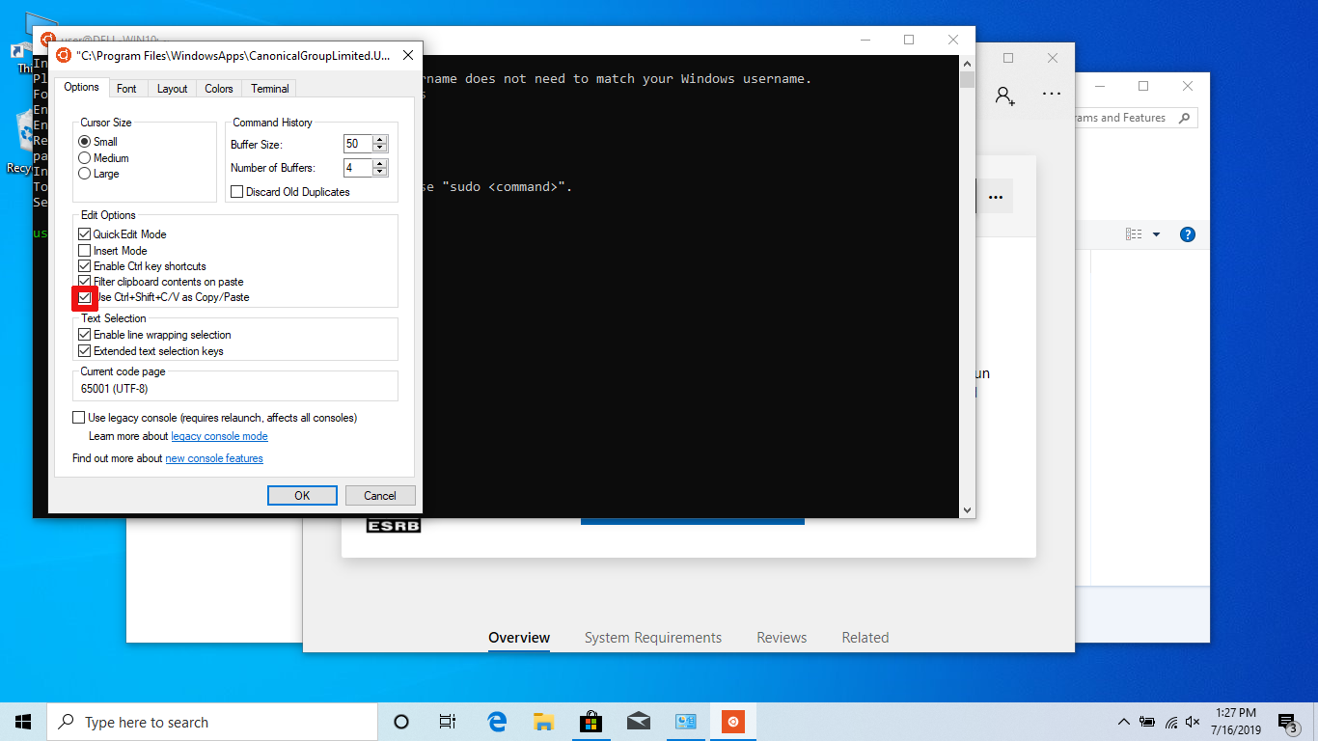
Task: Check Discard Old Duplicates
Action: click(237, 192)
